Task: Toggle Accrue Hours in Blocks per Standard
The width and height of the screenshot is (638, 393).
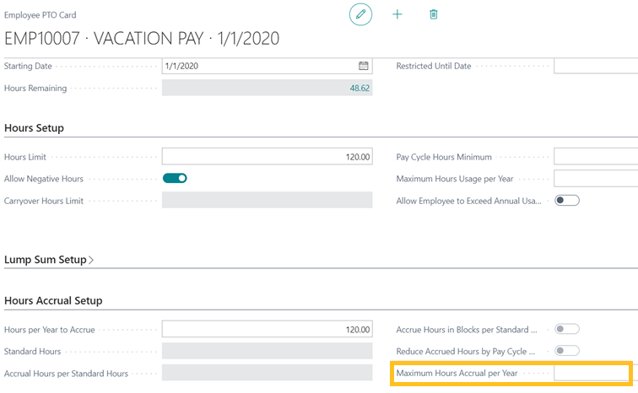Action: (566, 329)
